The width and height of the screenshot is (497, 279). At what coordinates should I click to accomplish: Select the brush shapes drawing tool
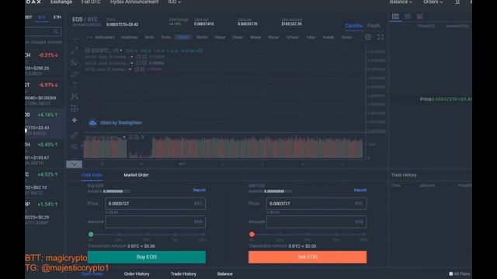click(x=75, y=74)
